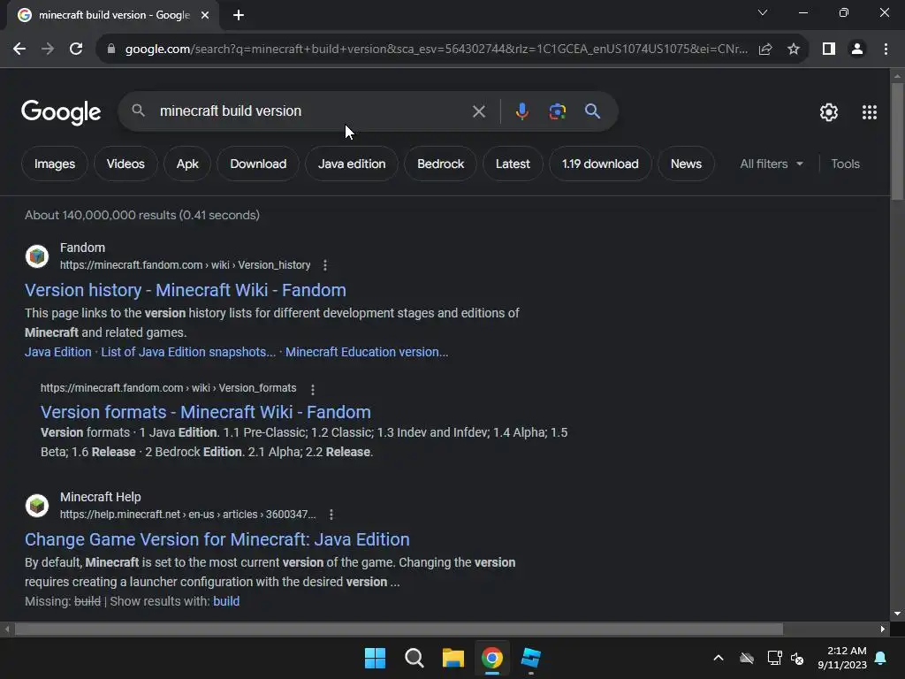Open Version formats - Minecraft Wiki link
905x679 pixels.
pyautogui.click(x=205, y=412)
